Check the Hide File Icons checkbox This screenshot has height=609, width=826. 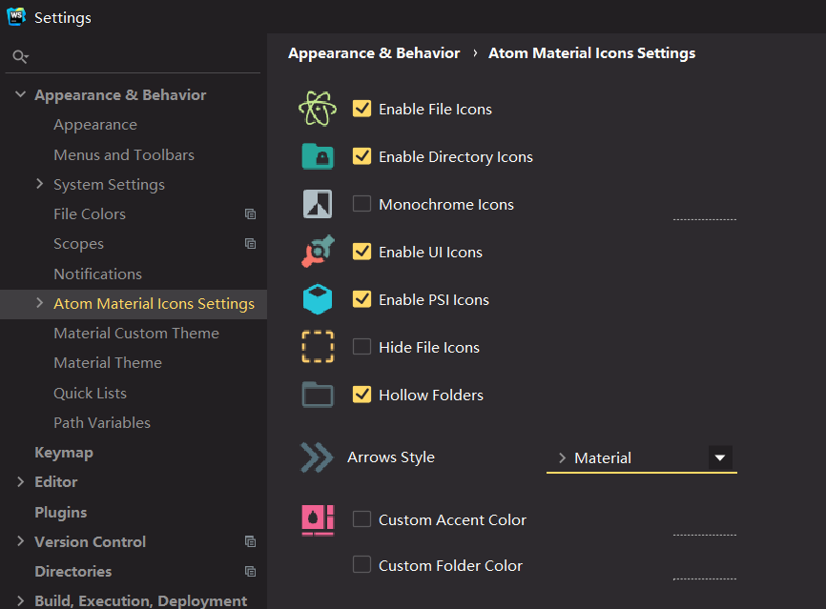361,347
